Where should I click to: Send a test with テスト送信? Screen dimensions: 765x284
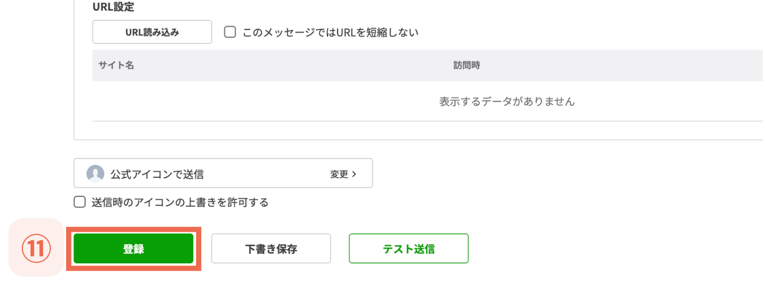408,248
